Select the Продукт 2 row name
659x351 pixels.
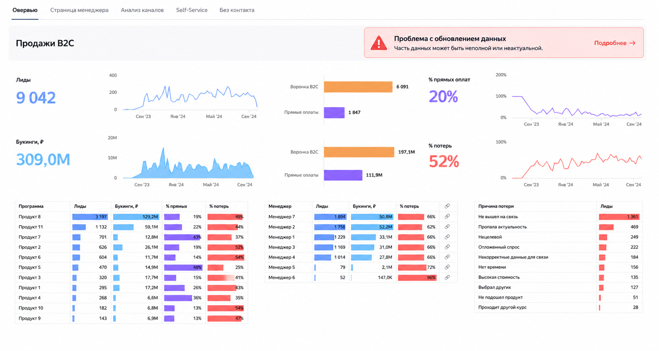coord(30,247)
